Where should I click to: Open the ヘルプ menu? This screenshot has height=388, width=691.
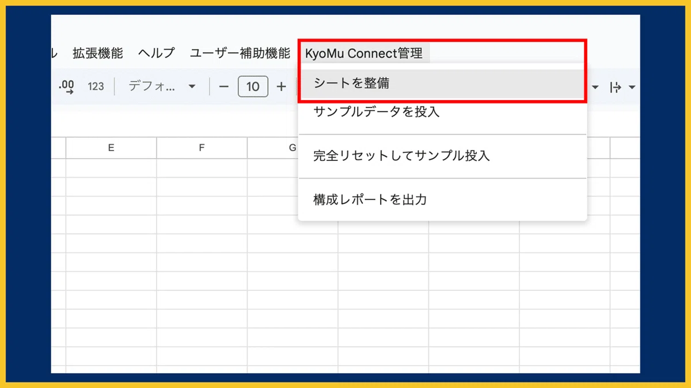click(156, 53)
